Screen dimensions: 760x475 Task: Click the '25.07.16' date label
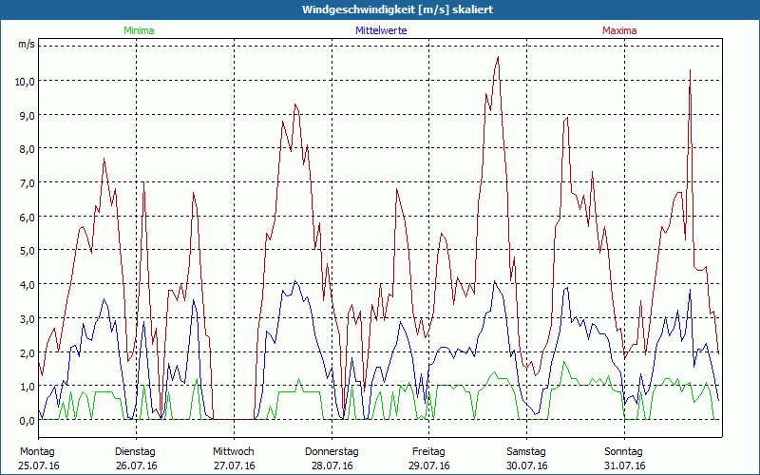(39, 465)
